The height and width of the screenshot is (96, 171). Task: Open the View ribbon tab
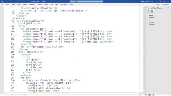[x=52, y=5]
